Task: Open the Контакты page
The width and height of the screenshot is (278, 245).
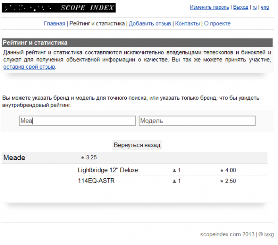Action: (x=187, y=23)
